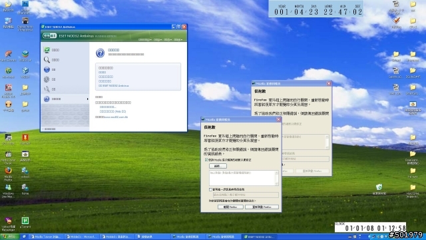Screen dimensions: 426x240
Task: Select the Digital Photo Professional desktop icon
Action: click(25, 24)
